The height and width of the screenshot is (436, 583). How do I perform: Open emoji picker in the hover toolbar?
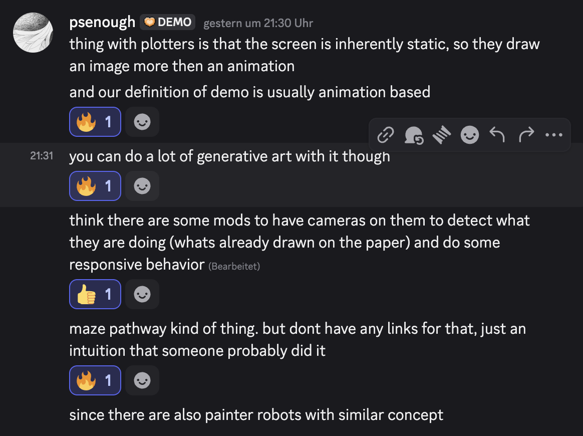[x=469, y=135]
